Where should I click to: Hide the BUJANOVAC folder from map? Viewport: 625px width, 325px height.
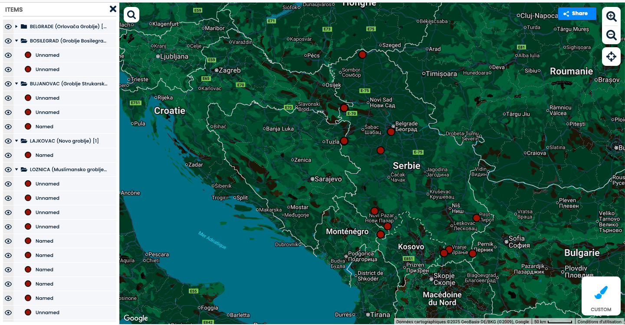(x=8, y=84)
